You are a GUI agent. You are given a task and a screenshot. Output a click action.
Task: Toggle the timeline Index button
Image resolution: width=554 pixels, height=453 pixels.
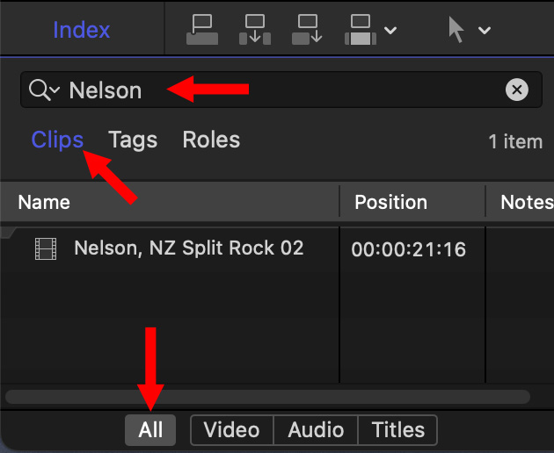82,30
